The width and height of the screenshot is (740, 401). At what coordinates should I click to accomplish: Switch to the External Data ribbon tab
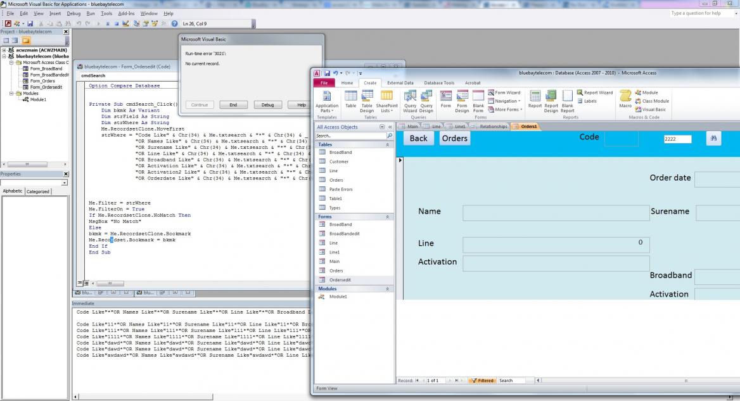point(400,83)
